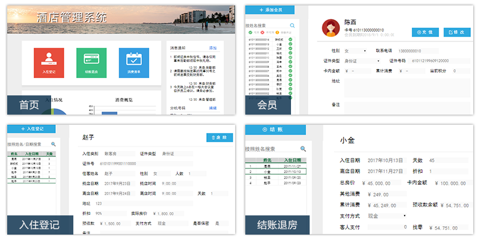This screenshot has height=240, width=481.
Task: Click the member search magnifier icon
Action: pos(293,26)
